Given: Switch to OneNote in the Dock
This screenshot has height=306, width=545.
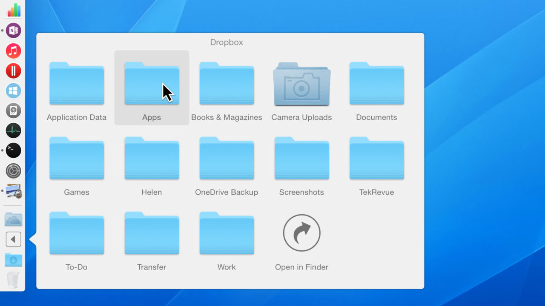Looking at the screenshot, I should (14, 31).
